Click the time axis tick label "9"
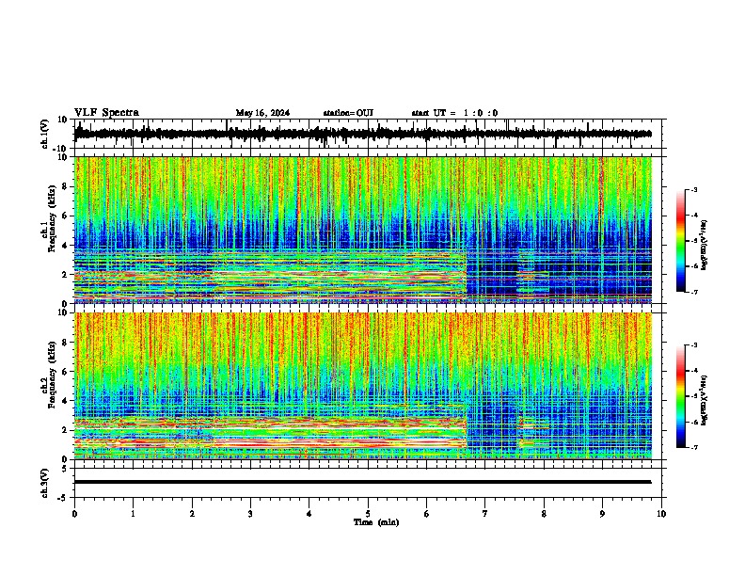This screenshot has width=745, height=576. point(602,514)
